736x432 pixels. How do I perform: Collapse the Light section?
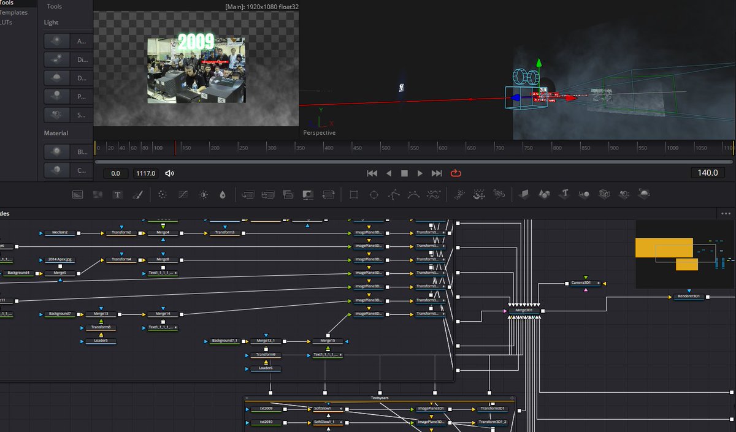tap(51, 22)
